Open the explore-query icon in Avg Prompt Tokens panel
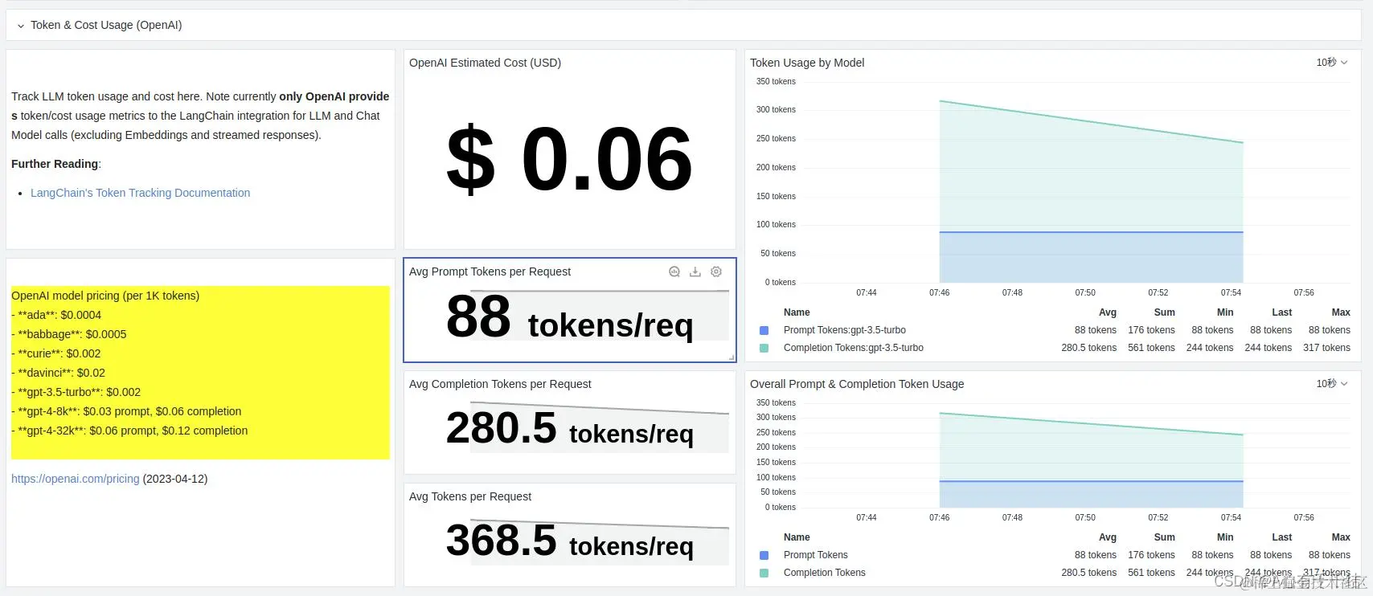This screenshot has width=1373, height=596. pyautogui.click(x=674, y=272)
